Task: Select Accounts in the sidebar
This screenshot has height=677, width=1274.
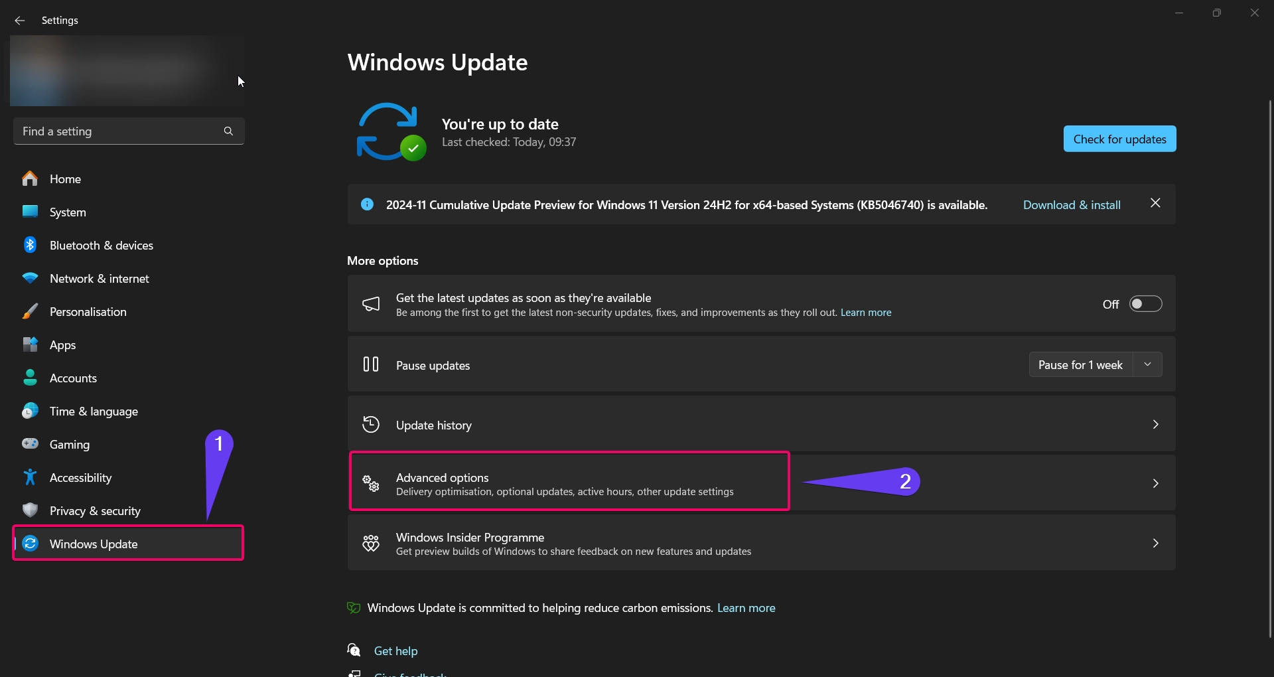Action: point(129,378)
